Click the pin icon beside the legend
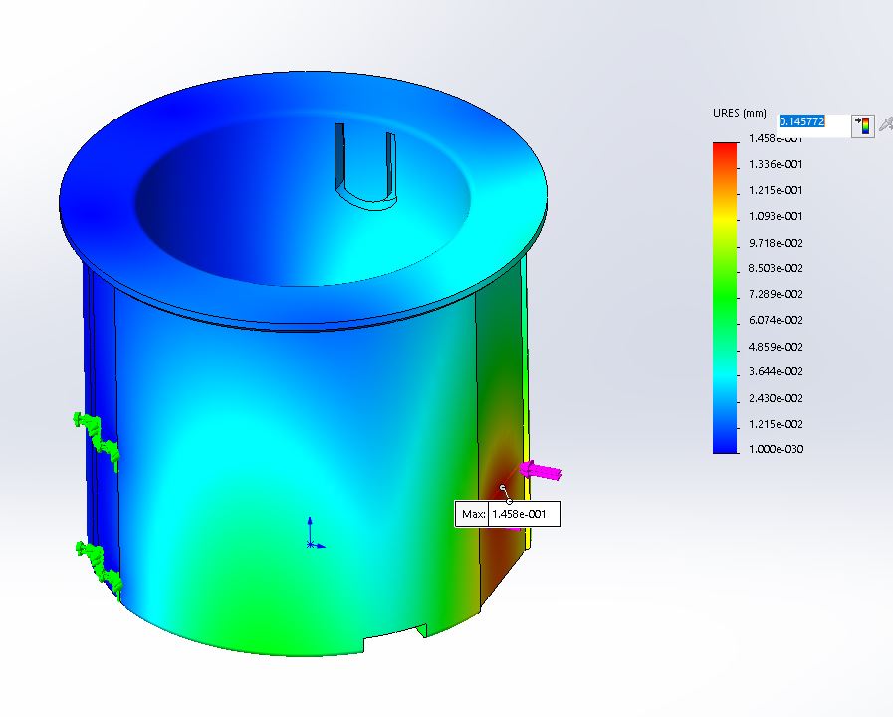893x717 pixels. (884, 123)
